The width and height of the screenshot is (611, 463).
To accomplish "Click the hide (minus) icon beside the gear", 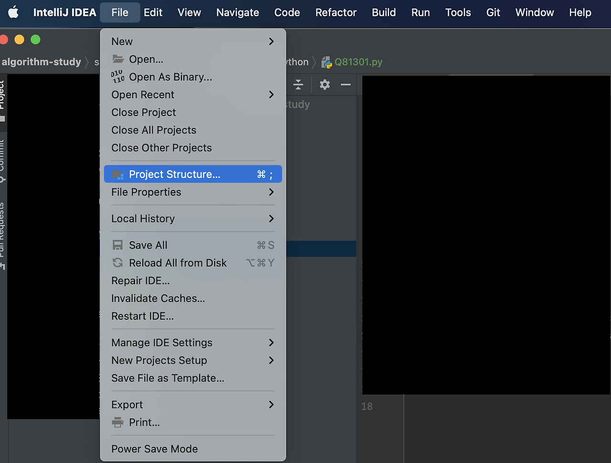I will coord(345,84).
